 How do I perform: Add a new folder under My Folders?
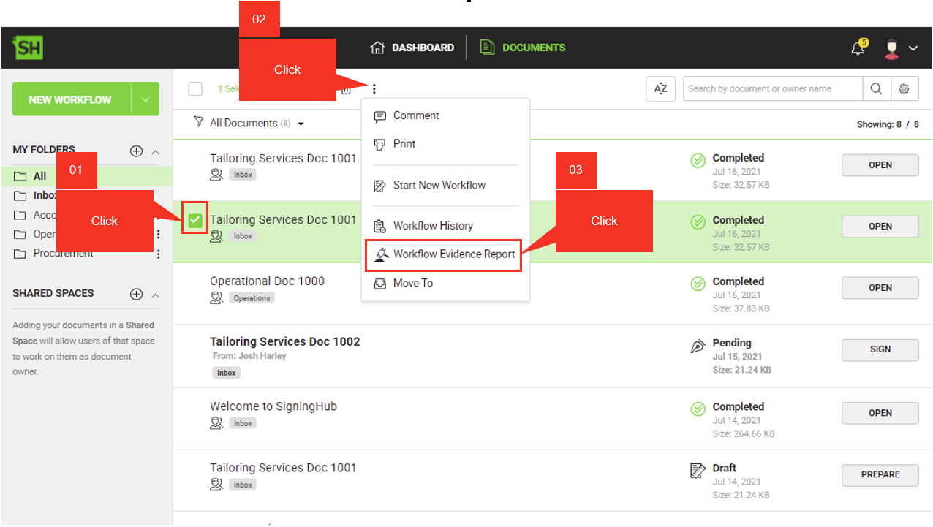click(136, 151)
